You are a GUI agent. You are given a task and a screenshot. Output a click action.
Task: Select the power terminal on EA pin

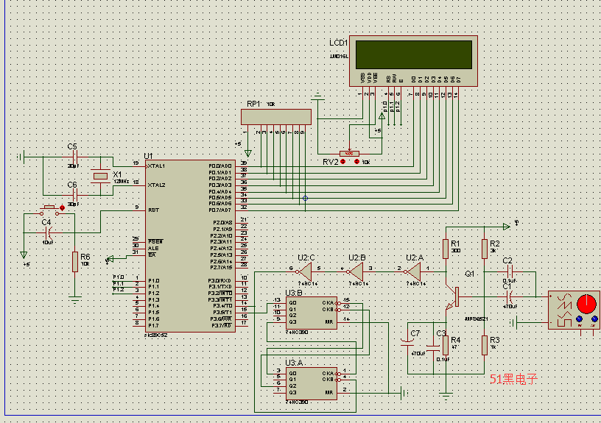110,260
